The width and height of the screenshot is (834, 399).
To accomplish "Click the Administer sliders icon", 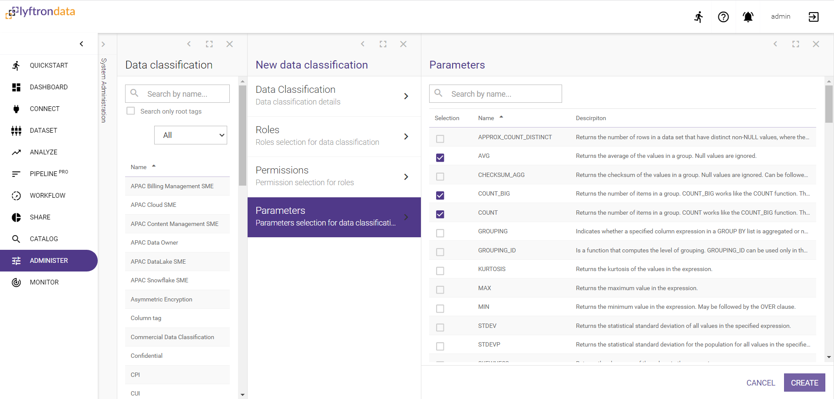I will click(x=16, y=261).
